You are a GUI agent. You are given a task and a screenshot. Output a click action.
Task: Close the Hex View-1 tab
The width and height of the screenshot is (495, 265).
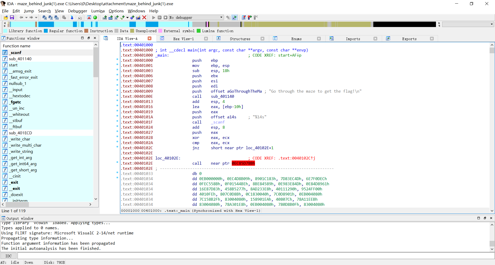point(206,39)
